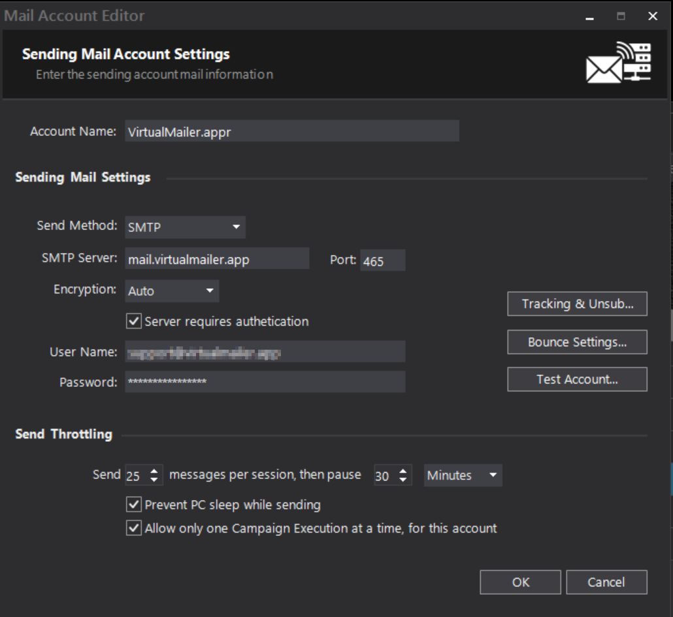Click the Password field

click(x=265, y=382)
